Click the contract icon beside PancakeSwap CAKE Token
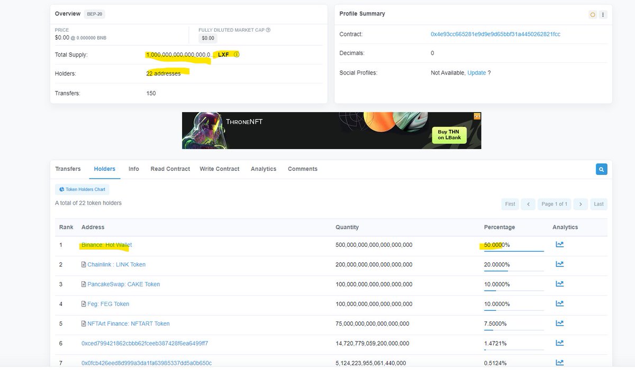The width and height of the screenshot is (635, 370). coord(84,284)
